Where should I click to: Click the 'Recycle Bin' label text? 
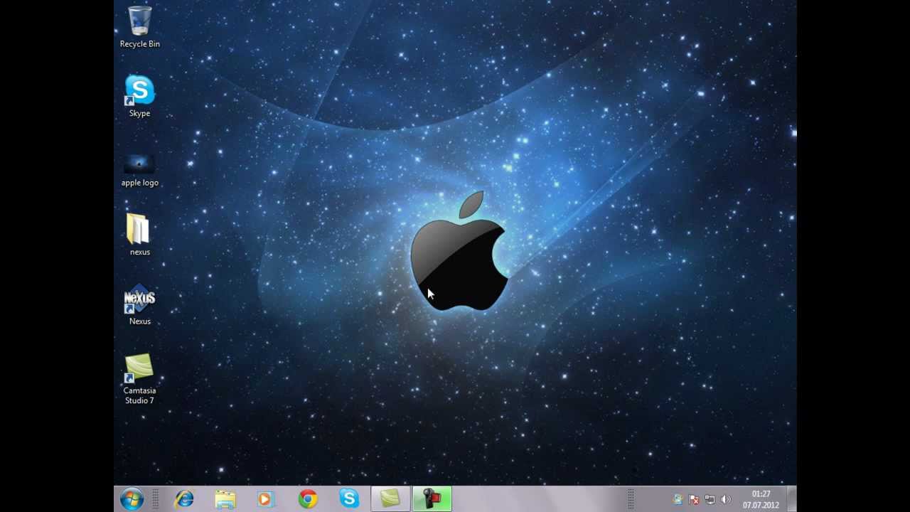pos(139,44)
